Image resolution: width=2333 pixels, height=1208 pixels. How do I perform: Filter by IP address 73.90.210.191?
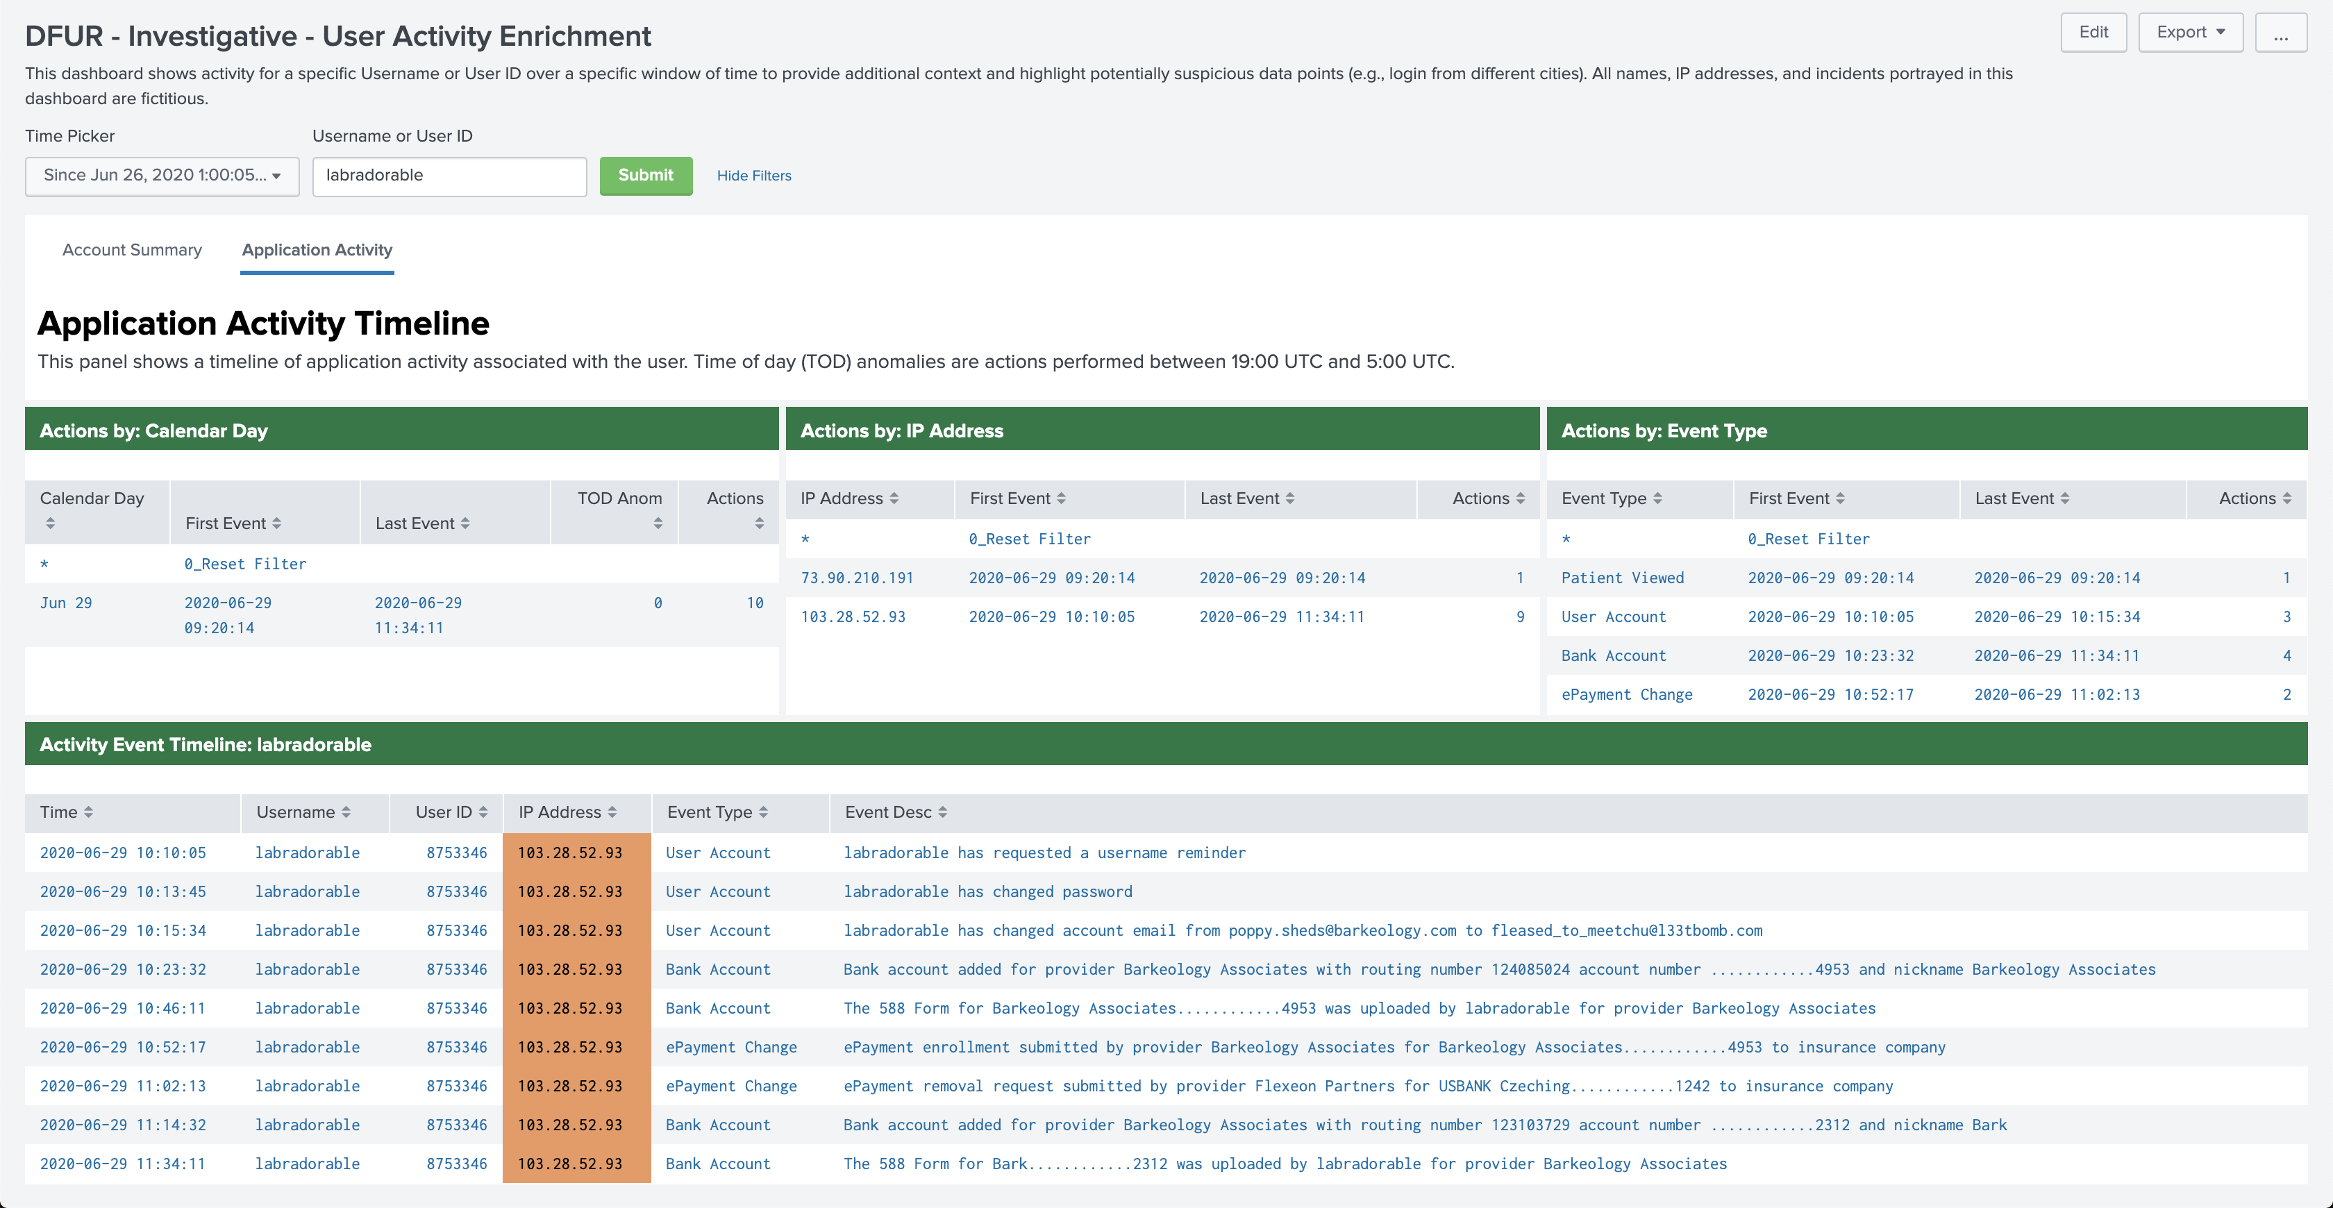(857, 578)
